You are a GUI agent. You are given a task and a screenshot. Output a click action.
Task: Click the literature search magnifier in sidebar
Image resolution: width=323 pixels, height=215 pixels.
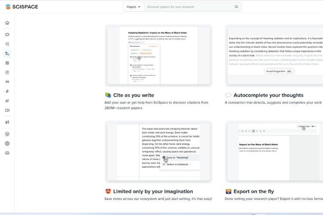click(x=7, y=44)
